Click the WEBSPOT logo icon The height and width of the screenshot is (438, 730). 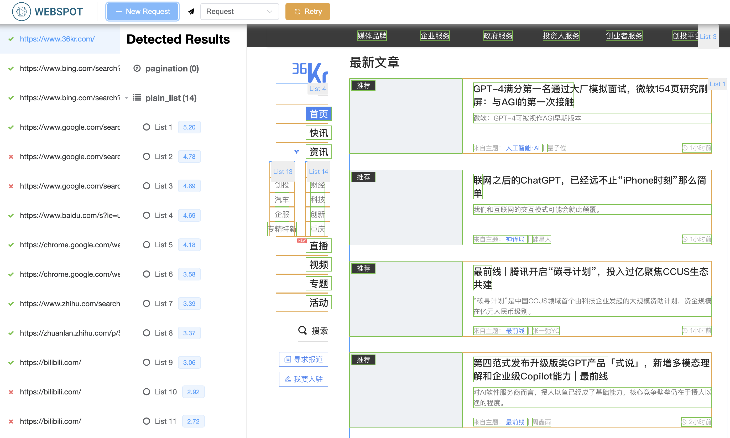(21, 12)
